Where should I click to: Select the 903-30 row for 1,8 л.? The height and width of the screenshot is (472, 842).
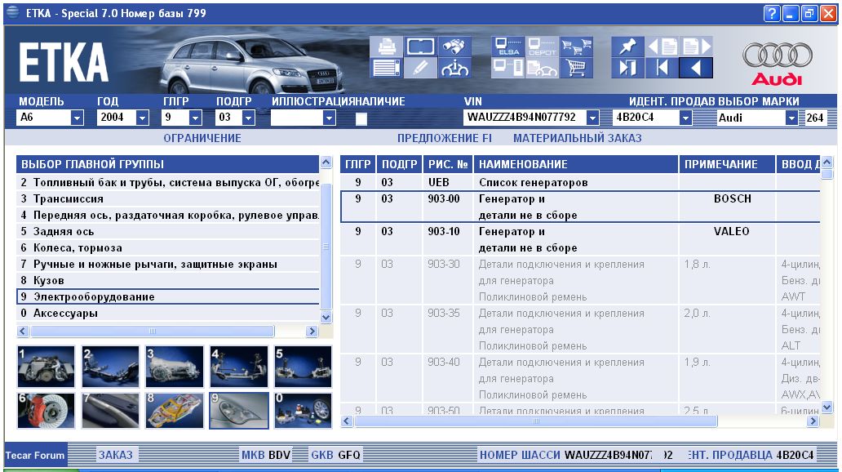tap(580, 281)
